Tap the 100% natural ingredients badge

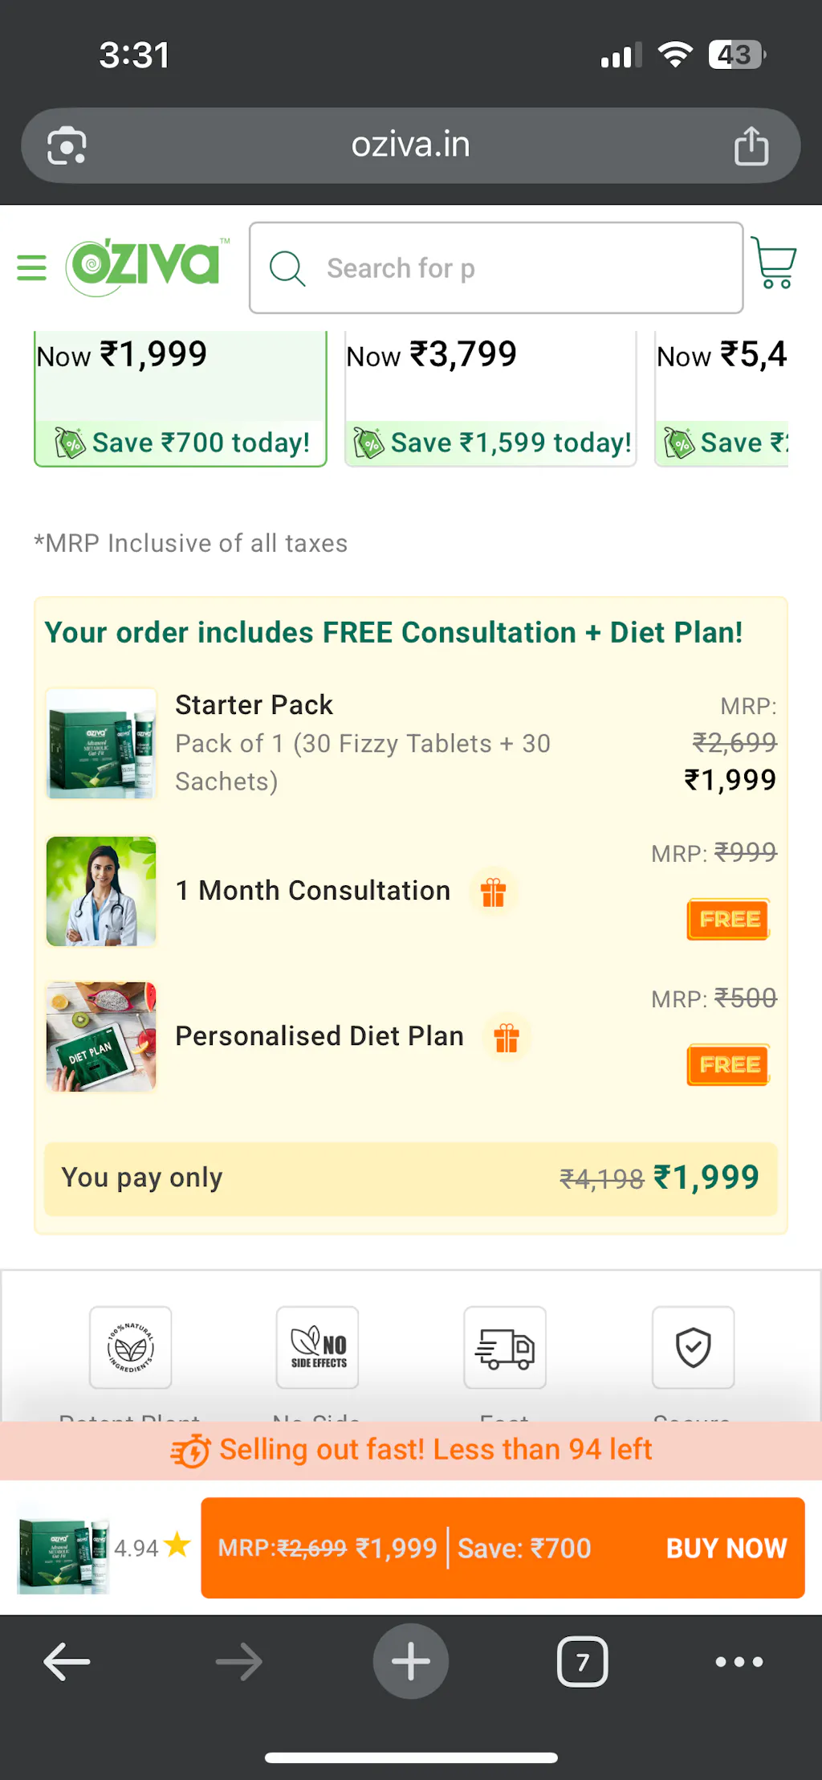131,1348
